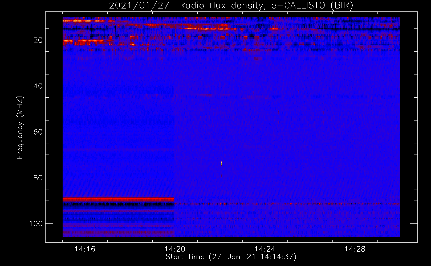The height and width of the screenshot is (266, 431).
Task: Select the 'Frequency (MHZ)' y-axis label
Action: [20, 128]
